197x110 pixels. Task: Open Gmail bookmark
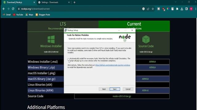(7, 15)
